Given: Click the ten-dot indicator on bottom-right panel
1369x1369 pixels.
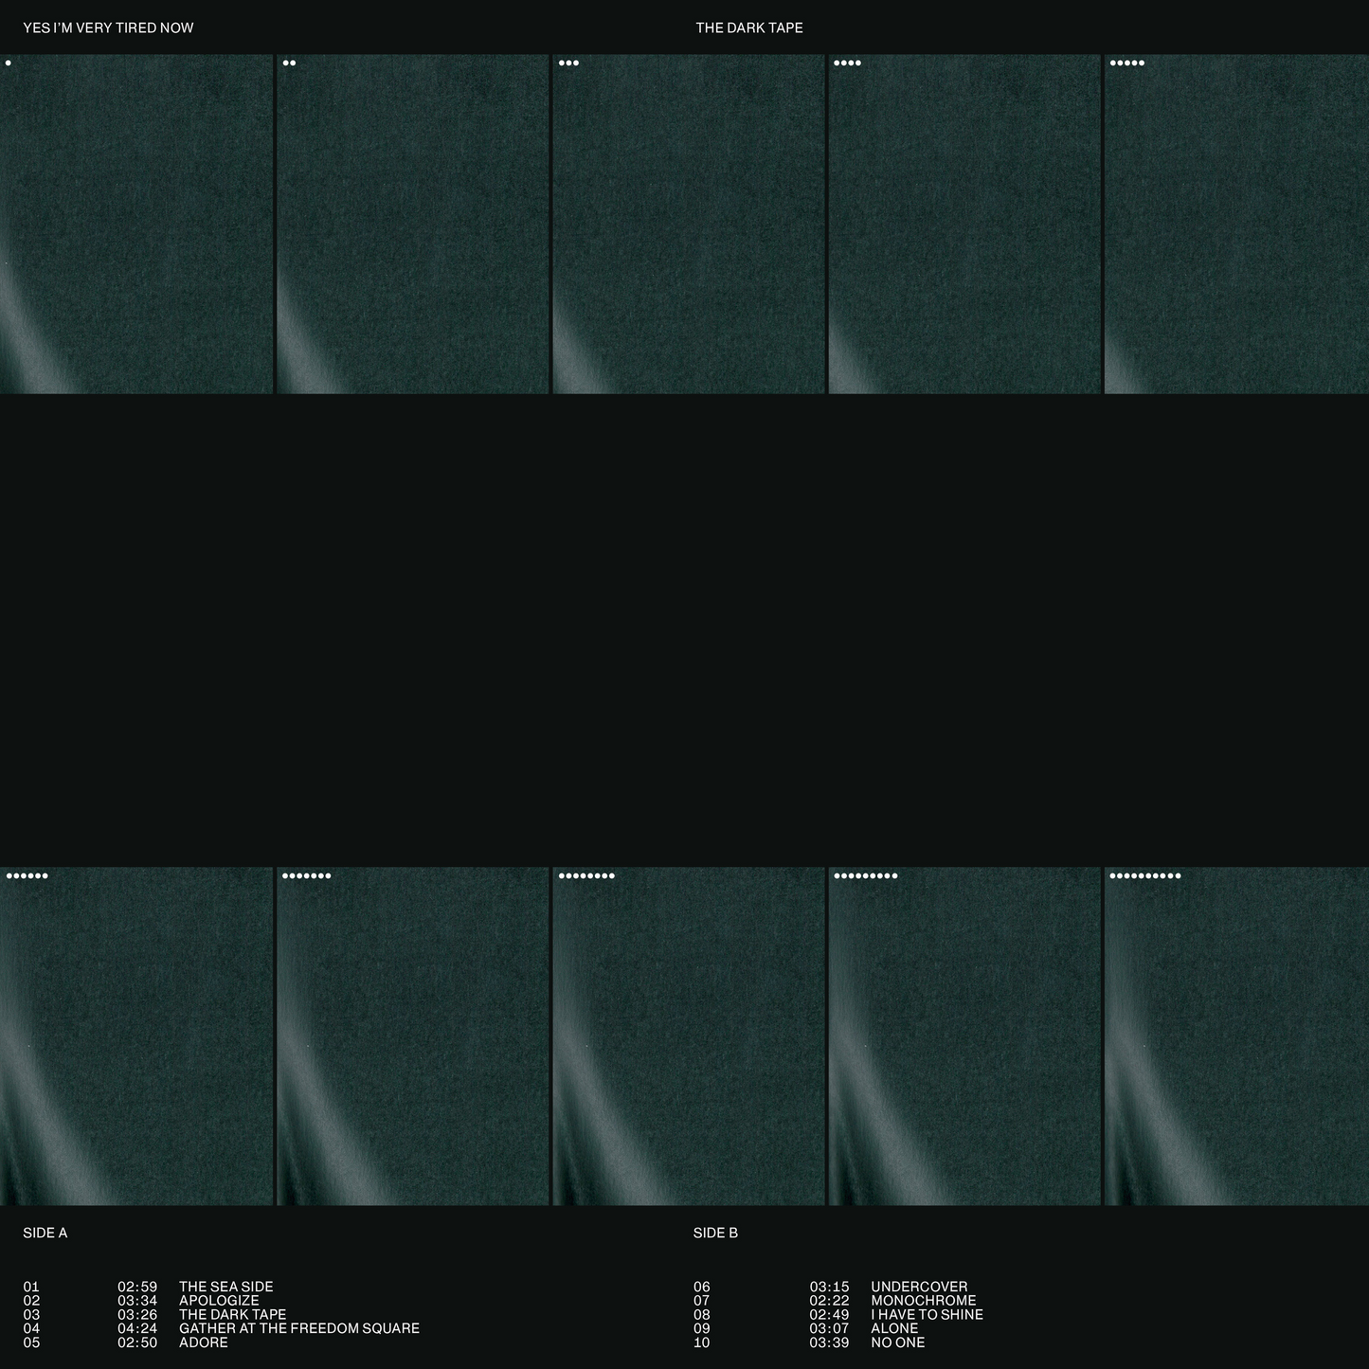Looking at the screenshot, I should click(1144, 876).
